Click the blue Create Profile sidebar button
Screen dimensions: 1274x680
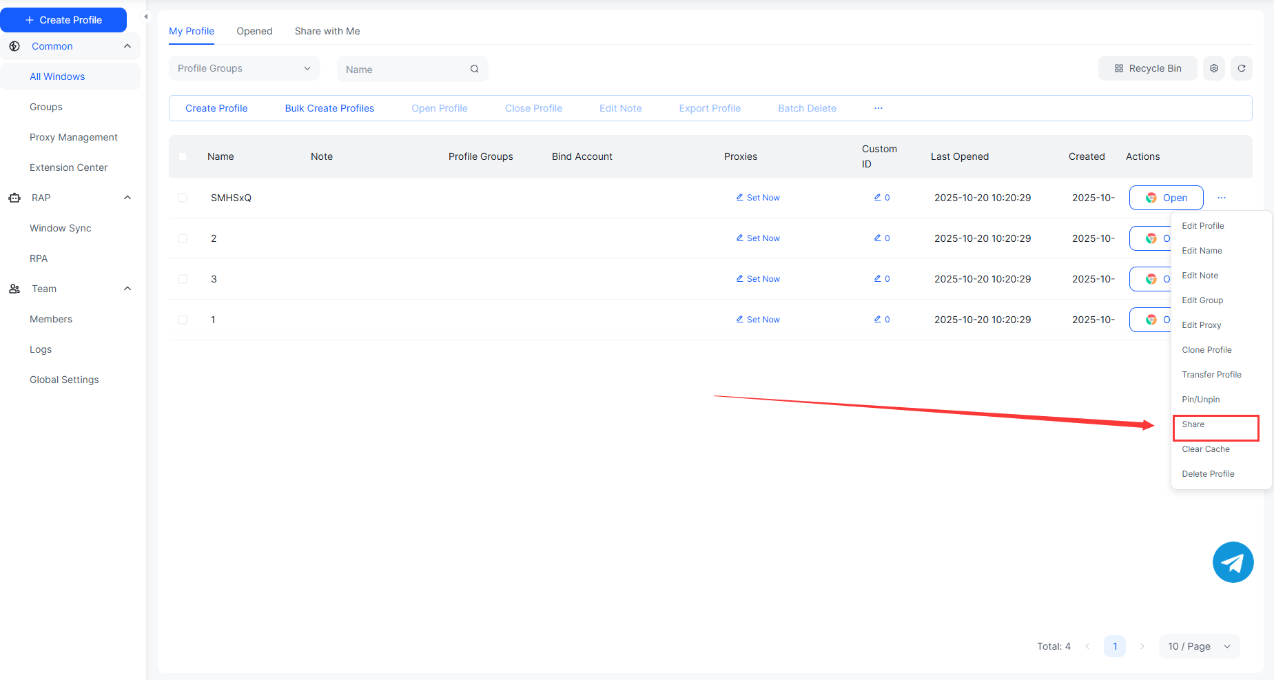(63, 20)
